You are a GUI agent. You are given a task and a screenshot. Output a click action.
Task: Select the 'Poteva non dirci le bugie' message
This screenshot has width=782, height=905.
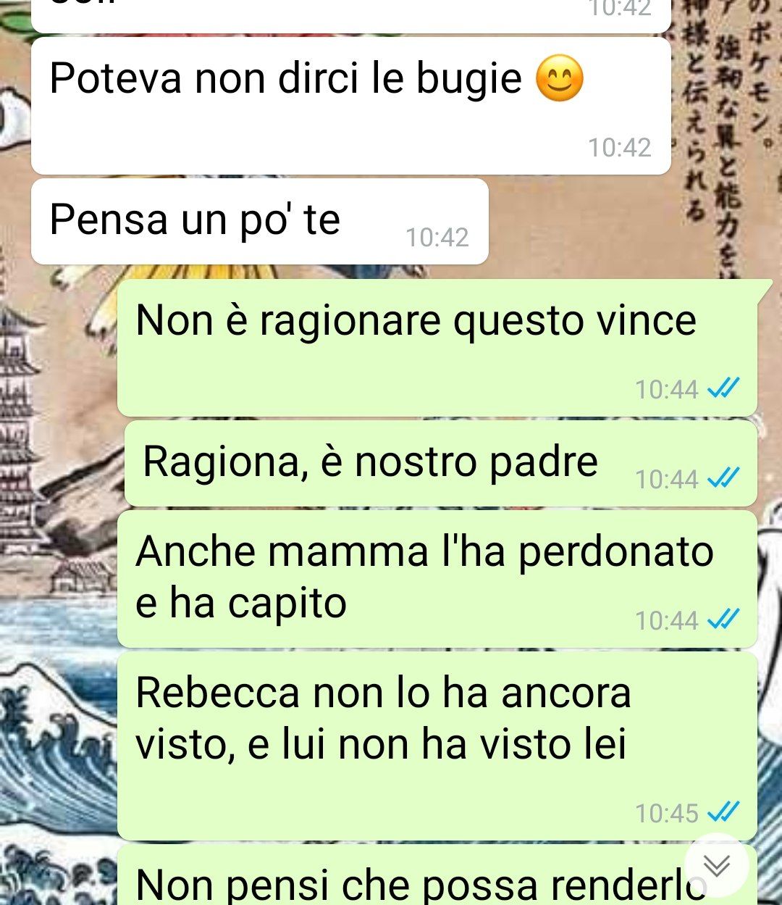351,106
